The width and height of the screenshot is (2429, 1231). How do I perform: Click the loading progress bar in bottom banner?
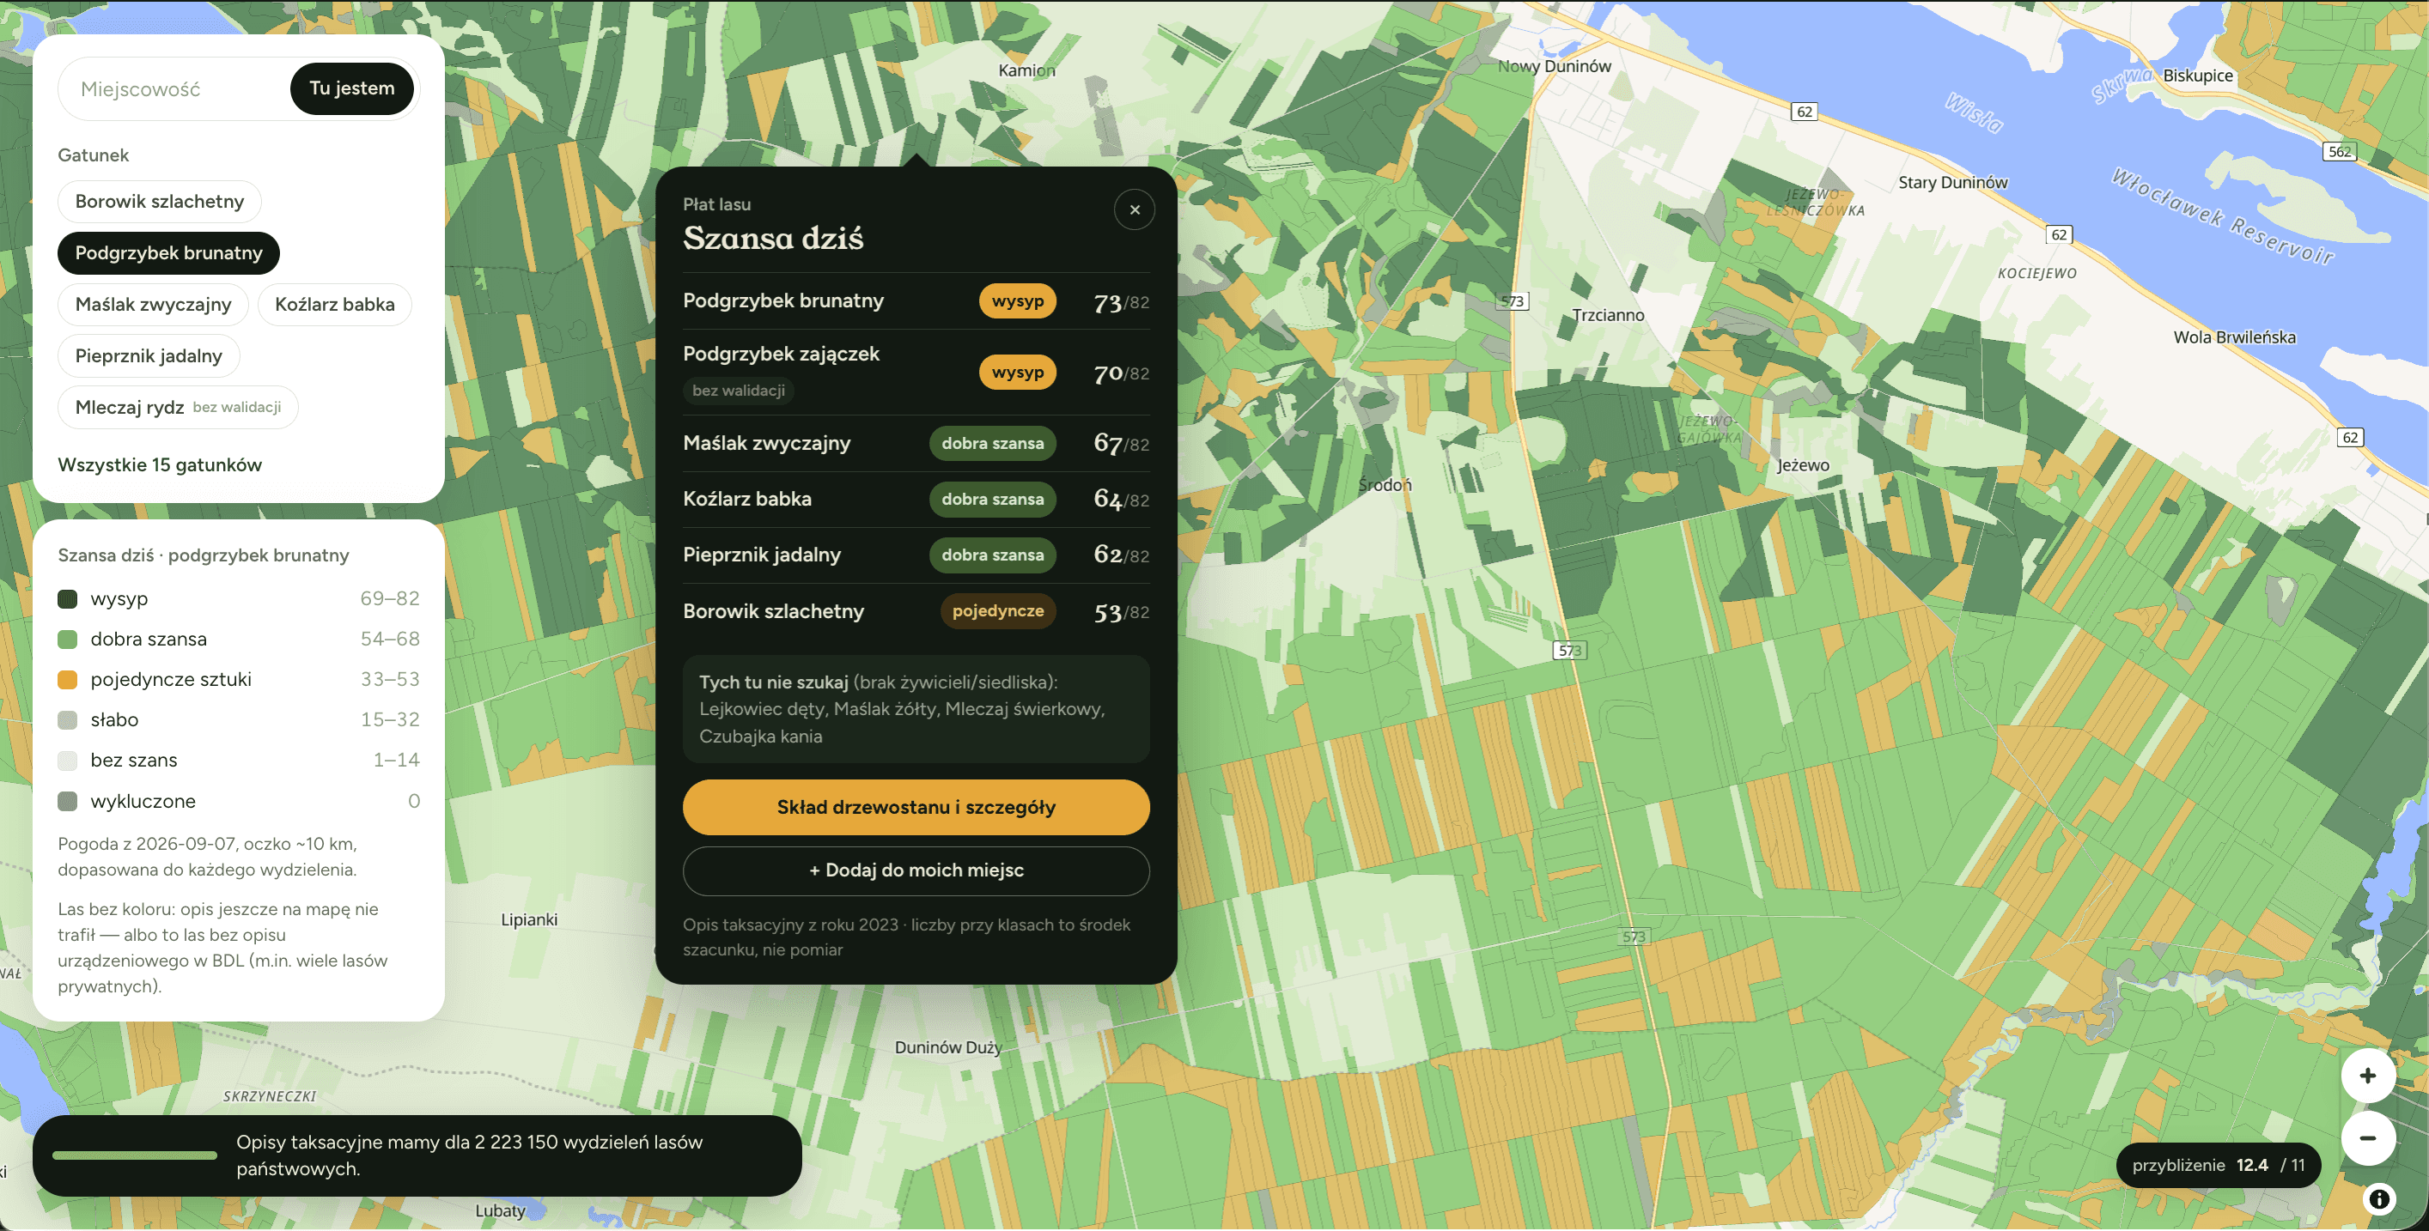pos(135,1155)
